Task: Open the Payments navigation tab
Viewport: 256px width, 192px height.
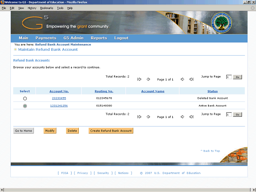Action: pyautogui.click(x=46, y=38)
